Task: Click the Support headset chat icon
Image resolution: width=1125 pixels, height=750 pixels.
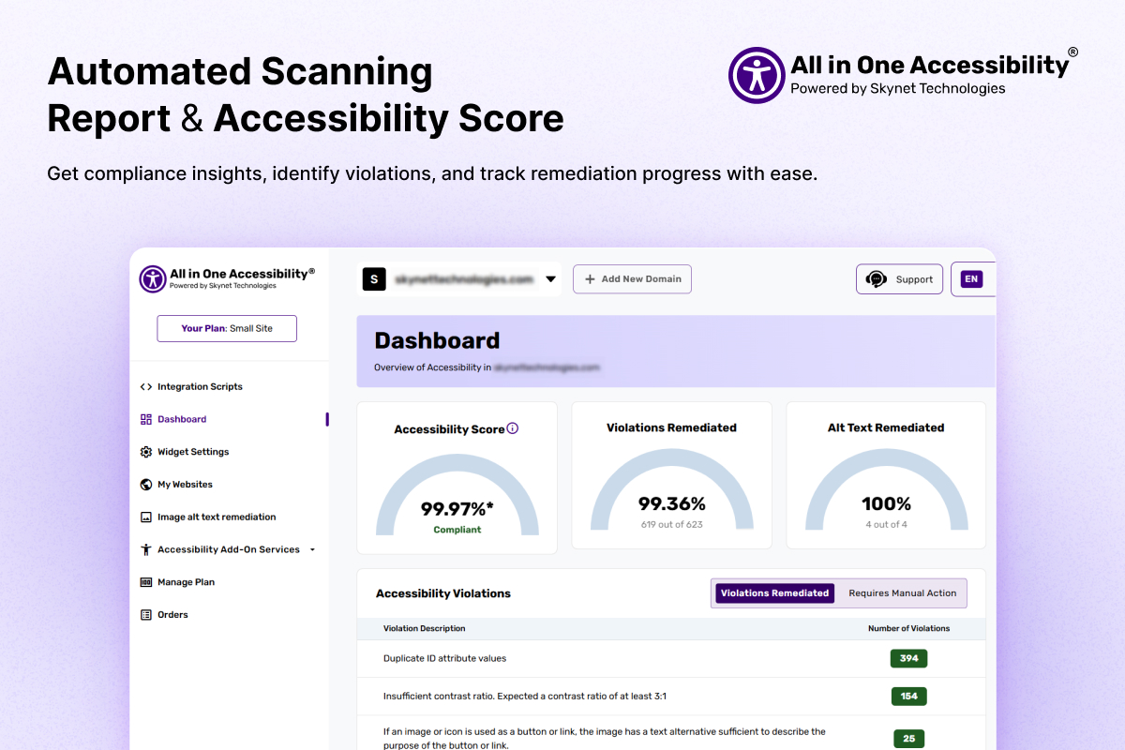Action: [x=877, y=279]
